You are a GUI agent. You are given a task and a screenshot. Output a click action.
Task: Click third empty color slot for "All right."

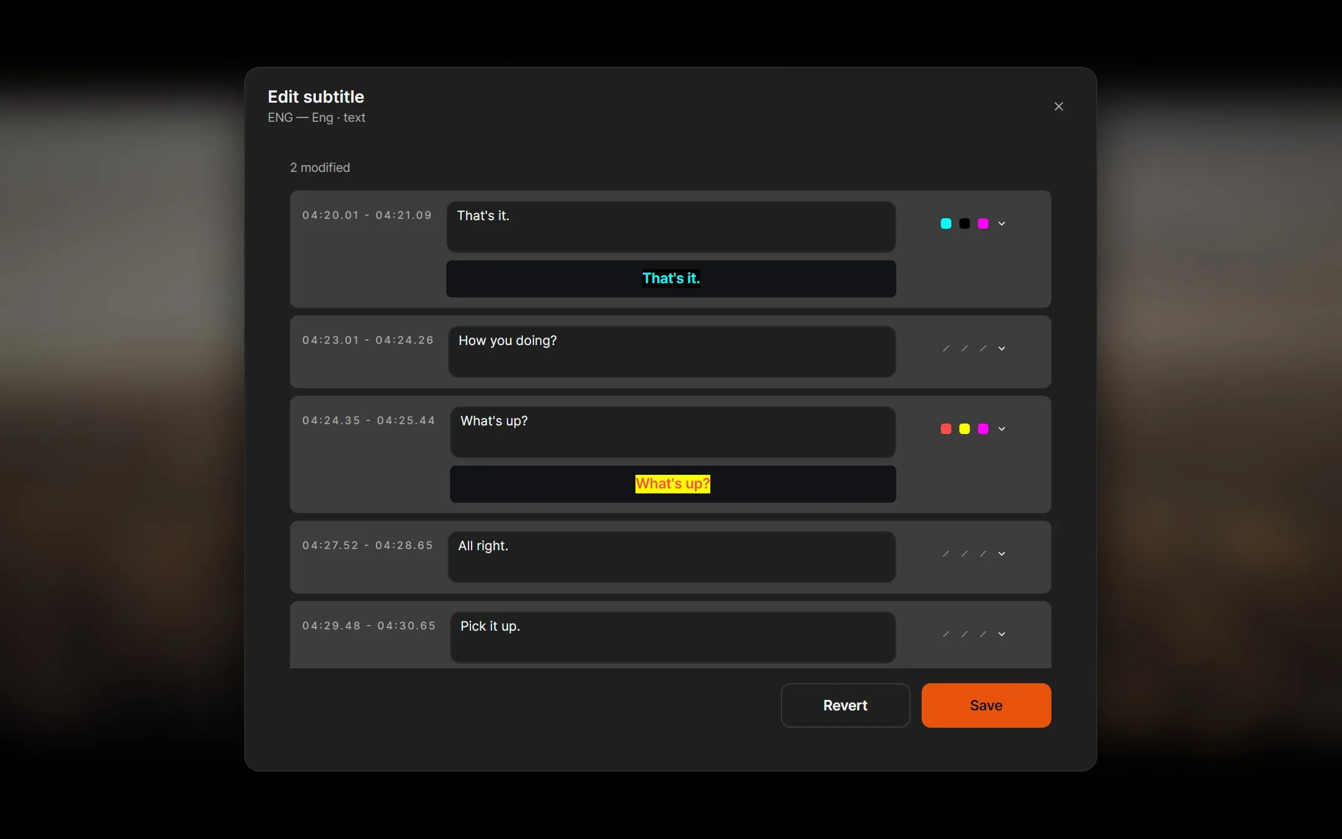[983, 554]
